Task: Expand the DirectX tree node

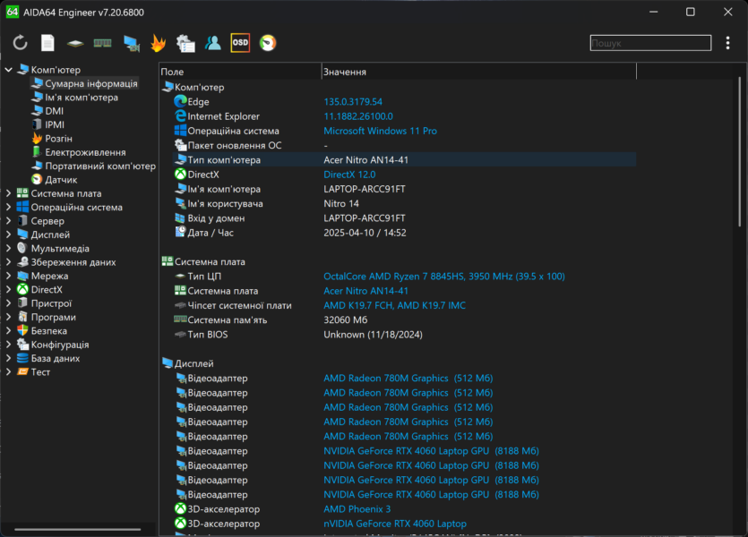Action: click(x=8, y=290)
